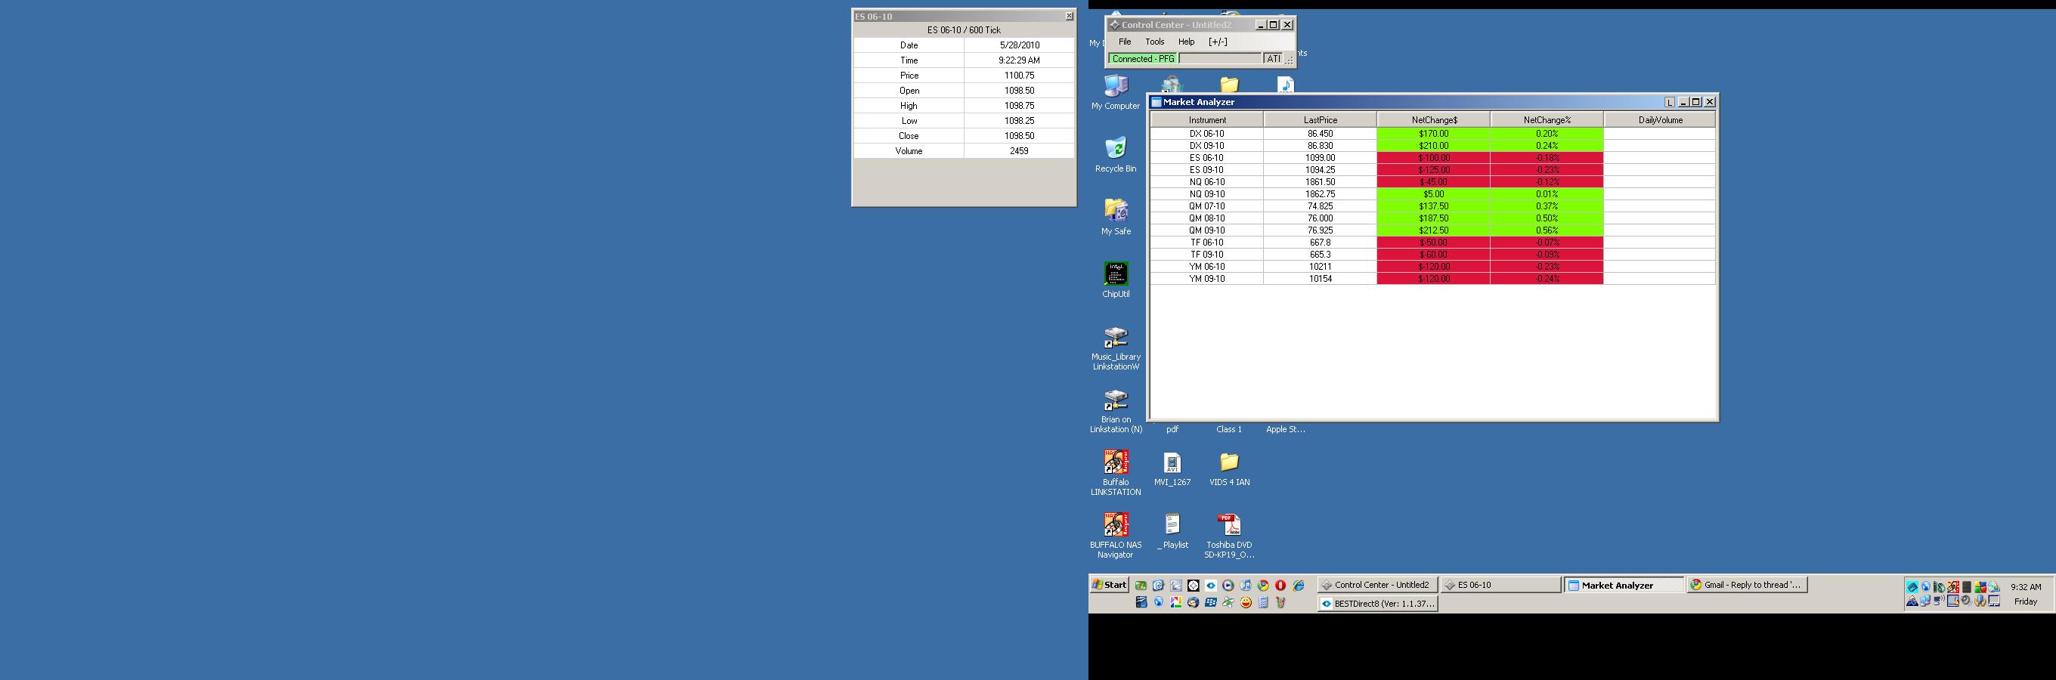Open the Help menu in Control Center
Viewport: 2056px width, 680px height.
(x=1186, y=42)
